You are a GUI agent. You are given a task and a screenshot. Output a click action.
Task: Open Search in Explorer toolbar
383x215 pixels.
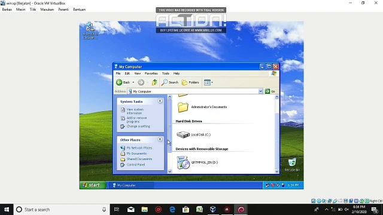(x=170, y=82)
